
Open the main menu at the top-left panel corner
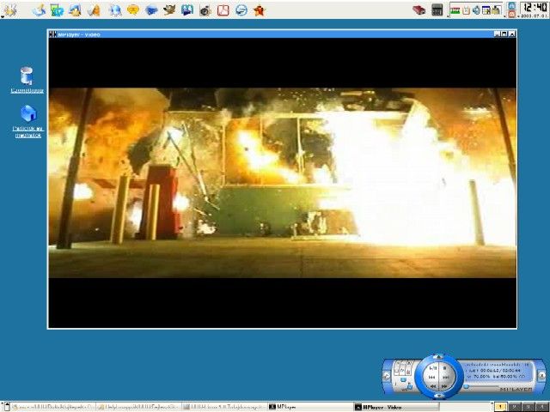(9, 9)
